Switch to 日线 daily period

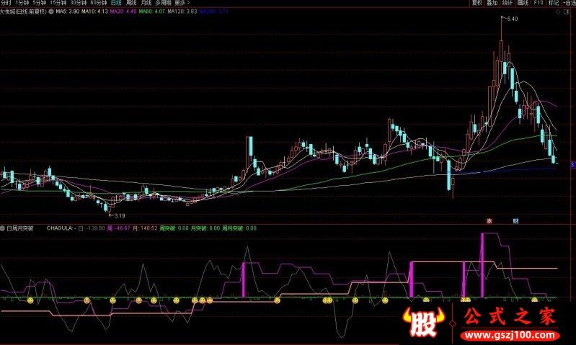(116, 3)
